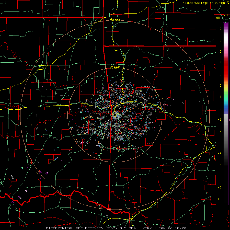Click the -4 value on the color scale

tap(220, 154)
